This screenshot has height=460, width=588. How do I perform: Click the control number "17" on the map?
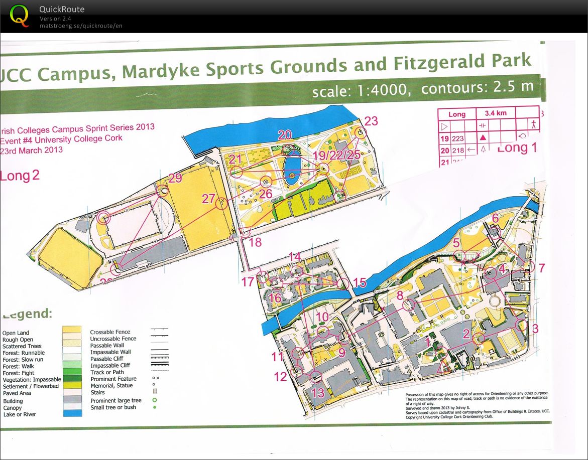(x=248, y=282)
